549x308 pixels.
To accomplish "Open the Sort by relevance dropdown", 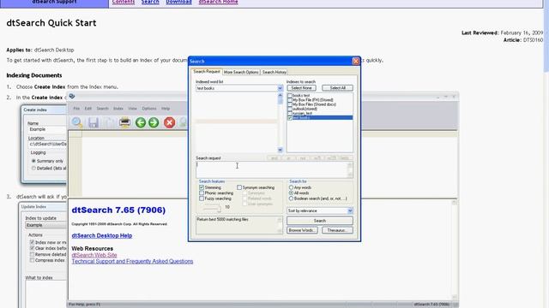I will pyautogui.click(x=350, y=211).
